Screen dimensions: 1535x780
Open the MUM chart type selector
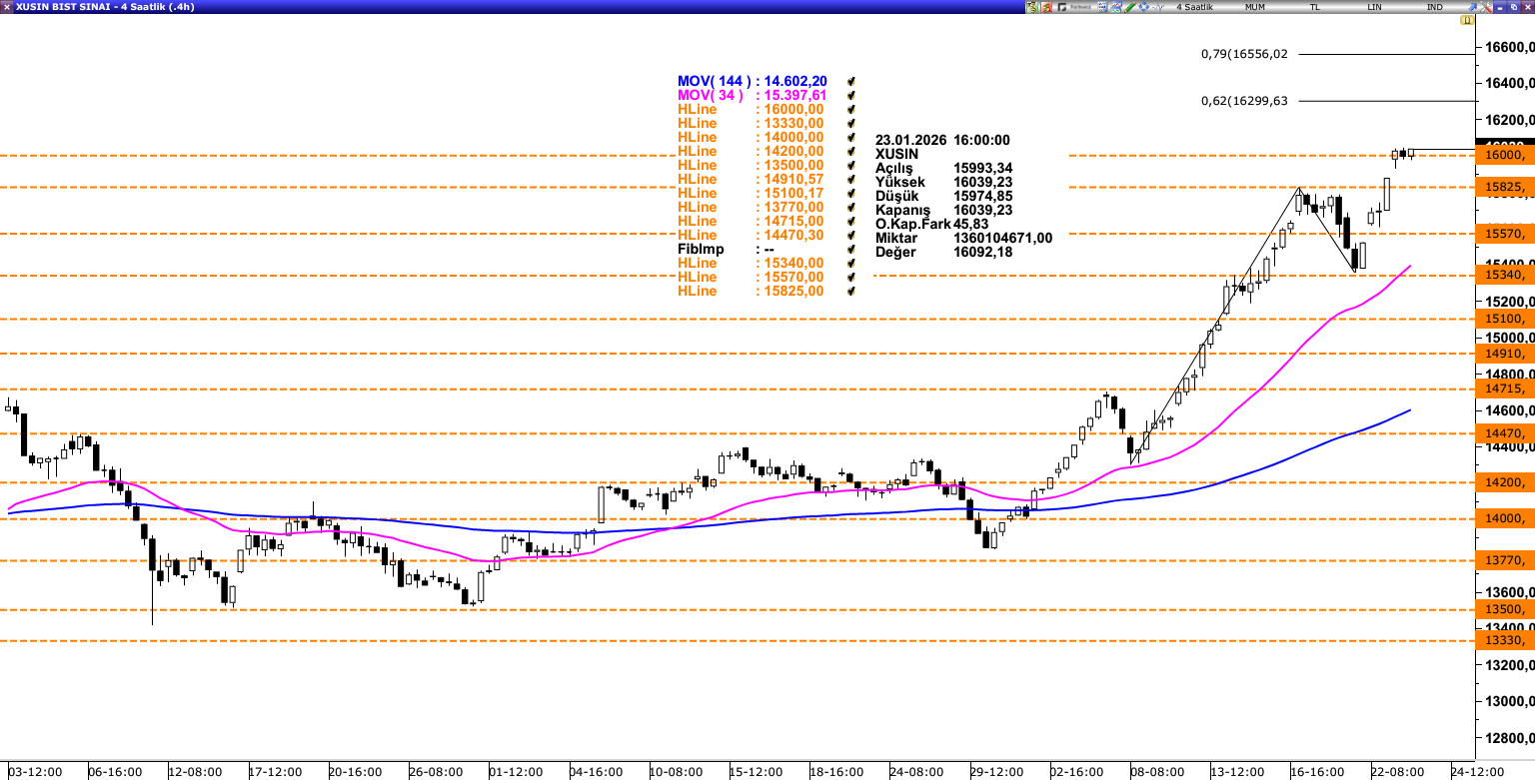tap(1255, 7)
